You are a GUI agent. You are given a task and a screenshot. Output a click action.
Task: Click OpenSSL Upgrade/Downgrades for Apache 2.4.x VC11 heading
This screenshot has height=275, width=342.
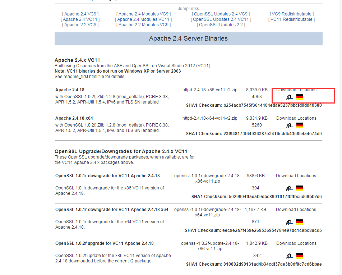click(121, 151)
